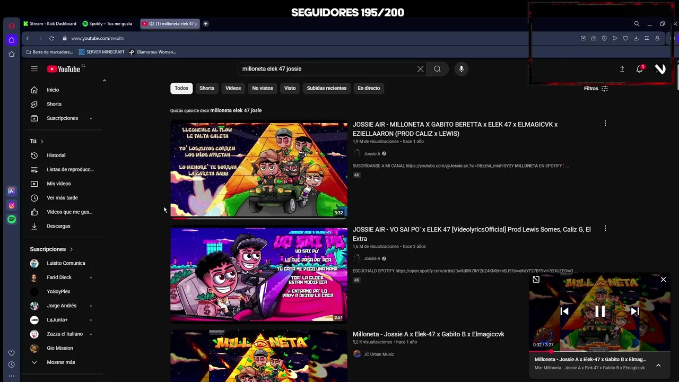
Task: Clear the search box with the X
Action: [420, 69]
